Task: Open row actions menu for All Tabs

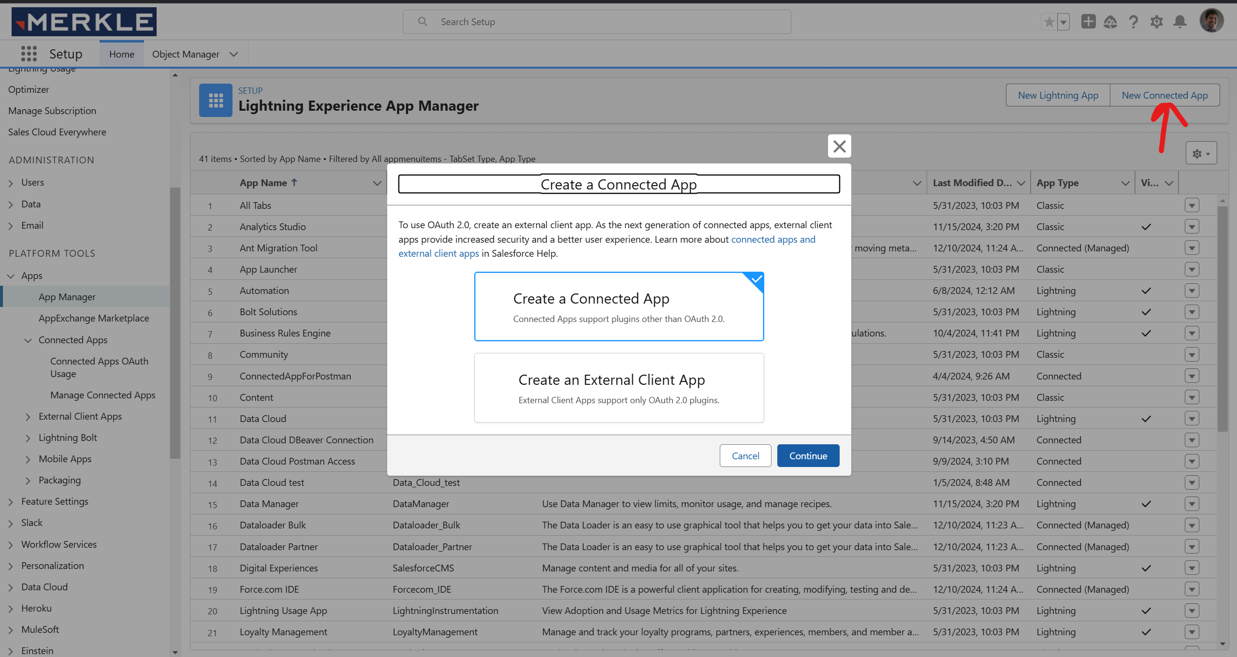Action: coord(1192,205)
